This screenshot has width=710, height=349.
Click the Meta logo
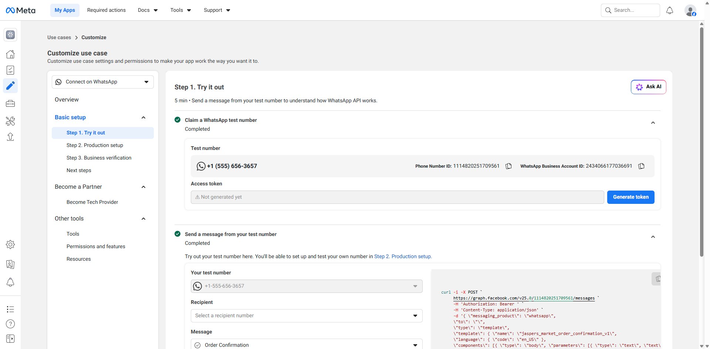click(x=21, y=10)
